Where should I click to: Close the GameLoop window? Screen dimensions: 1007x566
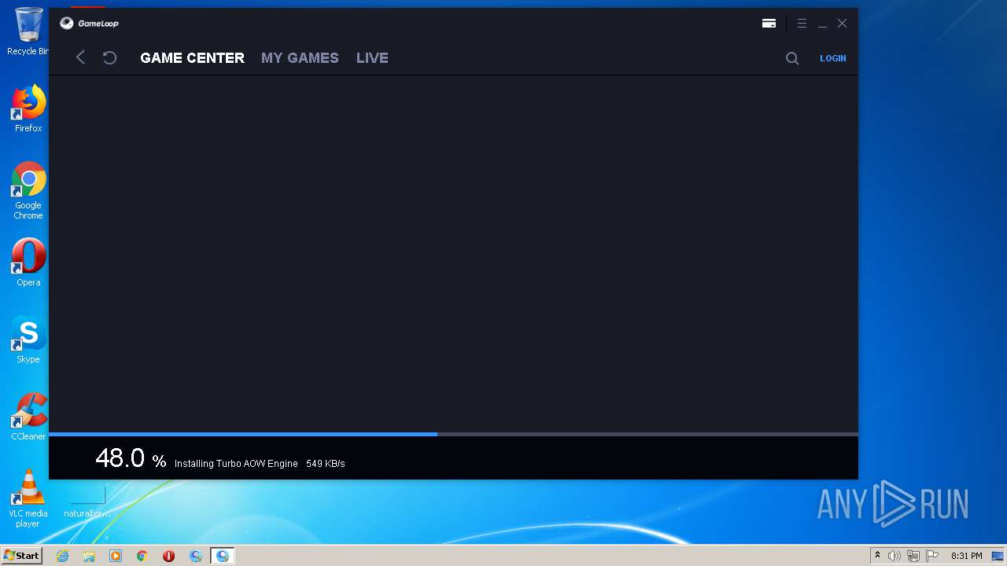(842, 24)
